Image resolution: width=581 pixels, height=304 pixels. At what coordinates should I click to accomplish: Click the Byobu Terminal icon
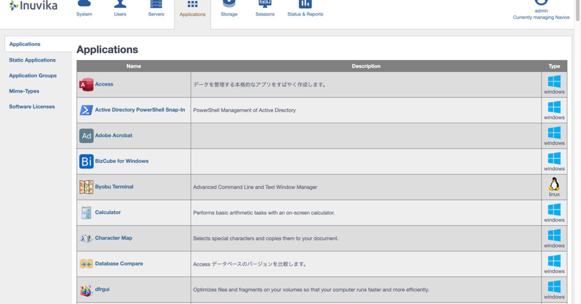[x=86, y=187]
